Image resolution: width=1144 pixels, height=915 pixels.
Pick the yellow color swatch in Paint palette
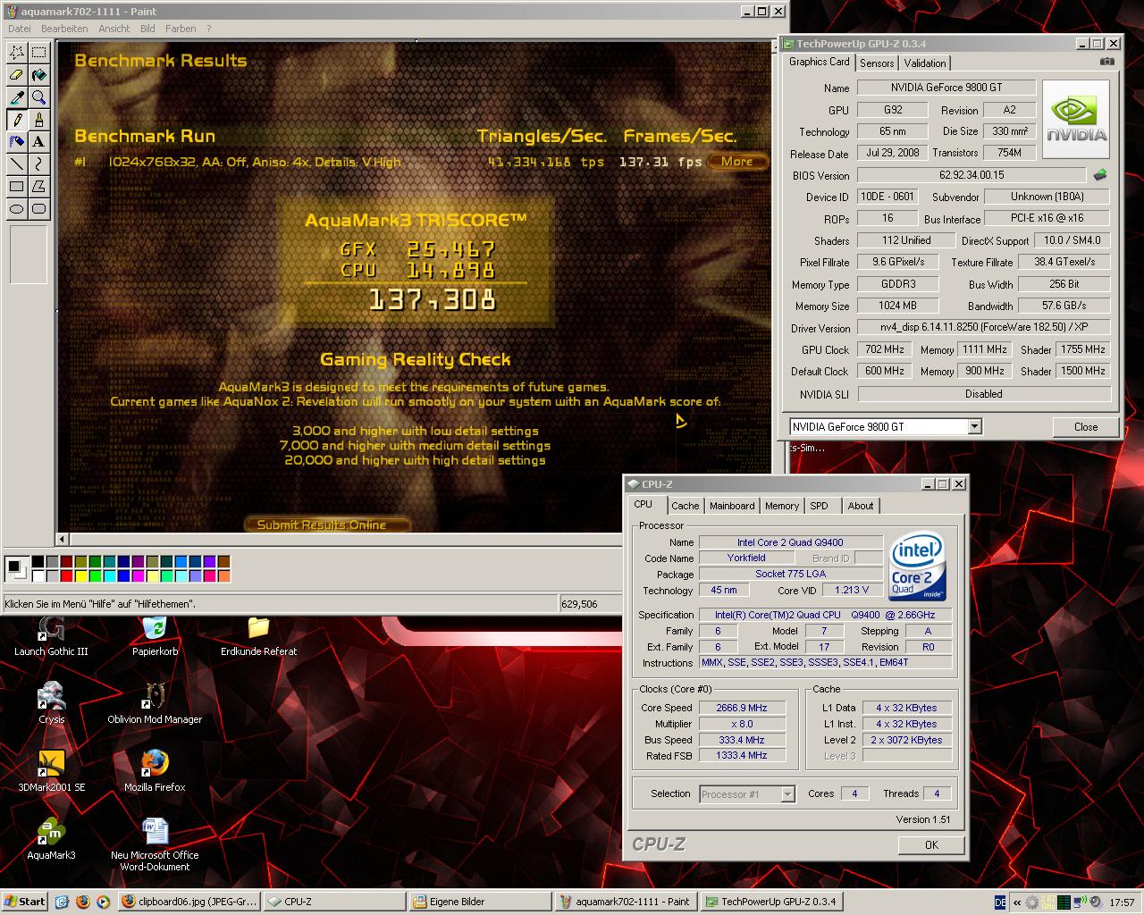(x=81, y=576)
